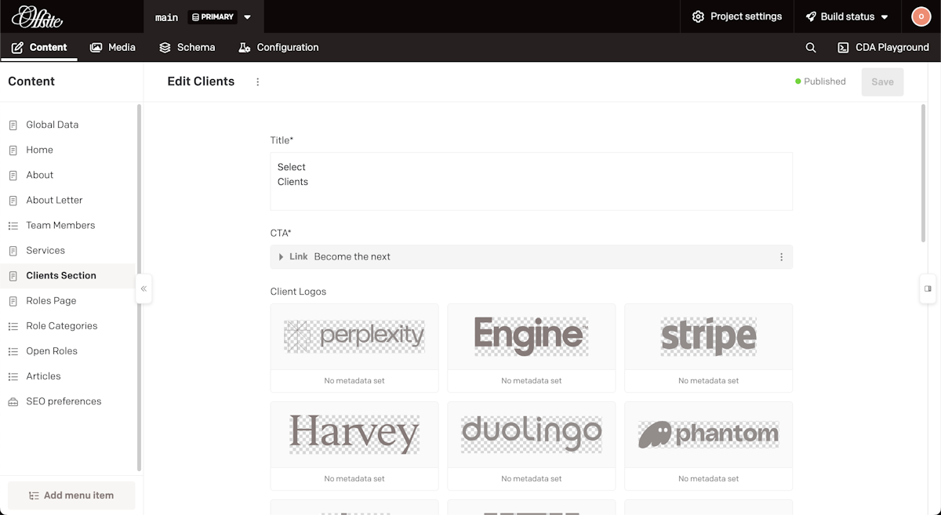Open CDA Playground terminal
The height and width of the screenshot is (515, 941).
[x=883, y=48]
